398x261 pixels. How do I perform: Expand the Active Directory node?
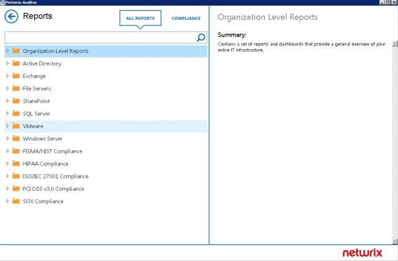[7, 63]
